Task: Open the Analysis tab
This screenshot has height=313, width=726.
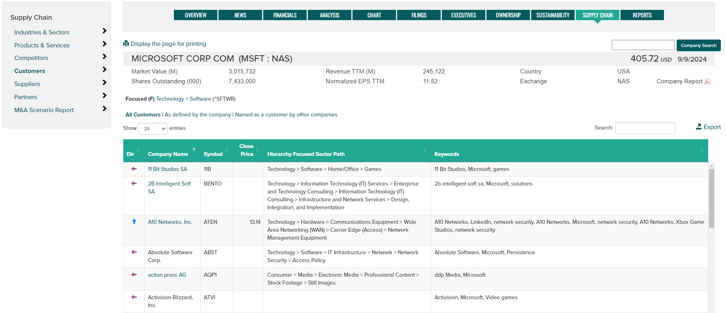Action: click(330, 15)
